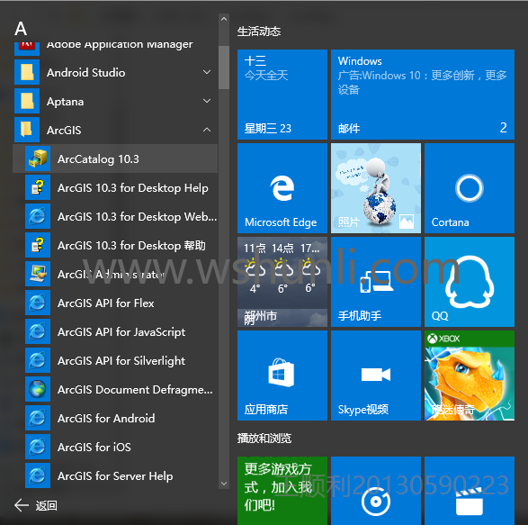Open the green 更多游戏方式 Xbox tile

coord(282,491)
